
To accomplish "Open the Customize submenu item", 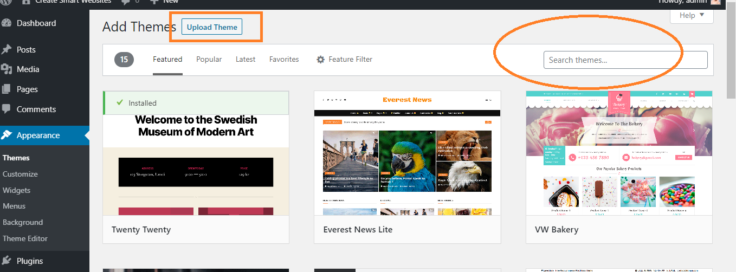I will pos(20,174).
